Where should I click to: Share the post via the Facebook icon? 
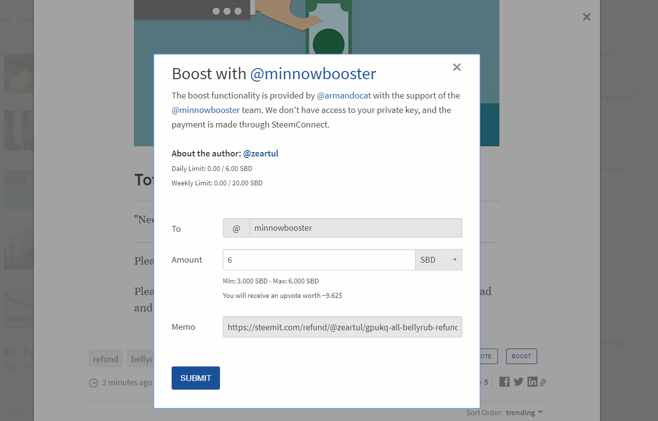[x=504, y=382]
